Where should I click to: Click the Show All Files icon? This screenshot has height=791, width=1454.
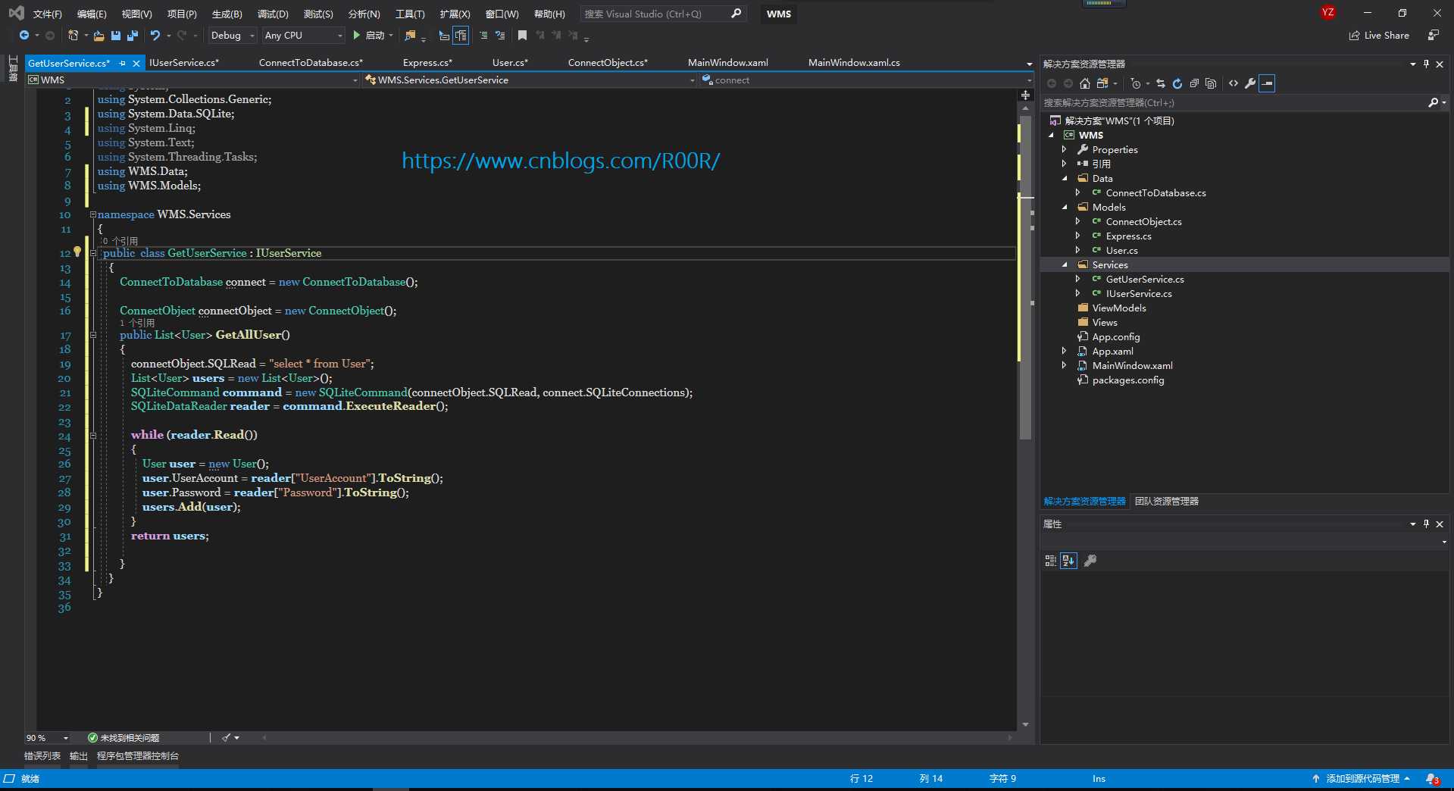1211,83
